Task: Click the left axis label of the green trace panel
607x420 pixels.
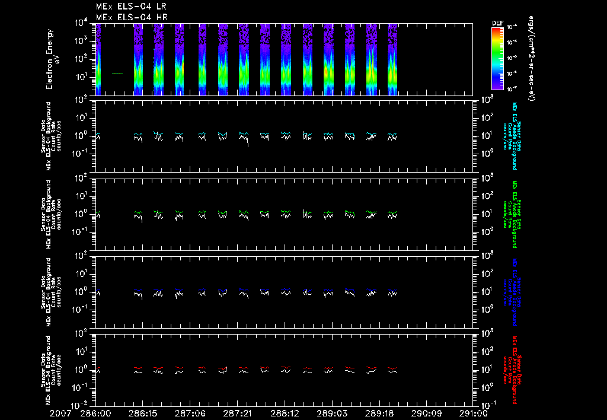Action: pos(51,214)
